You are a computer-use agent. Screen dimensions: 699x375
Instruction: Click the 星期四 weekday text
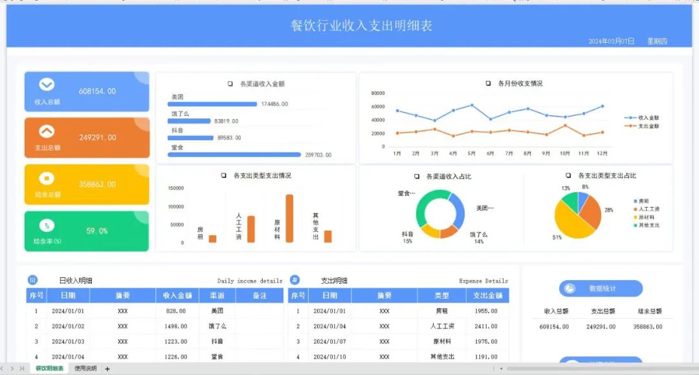(x=657, y=41)
